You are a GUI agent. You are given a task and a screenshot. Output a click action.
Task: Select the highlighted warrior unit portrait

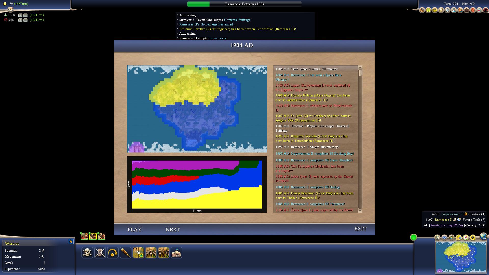(93, 236)
